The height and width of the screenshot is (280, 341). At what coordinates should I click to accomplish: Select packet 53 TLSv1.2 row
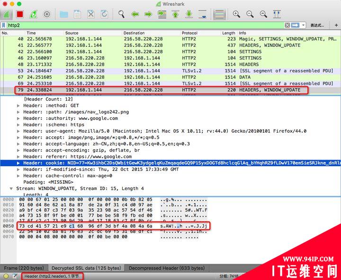coord(170,71)
